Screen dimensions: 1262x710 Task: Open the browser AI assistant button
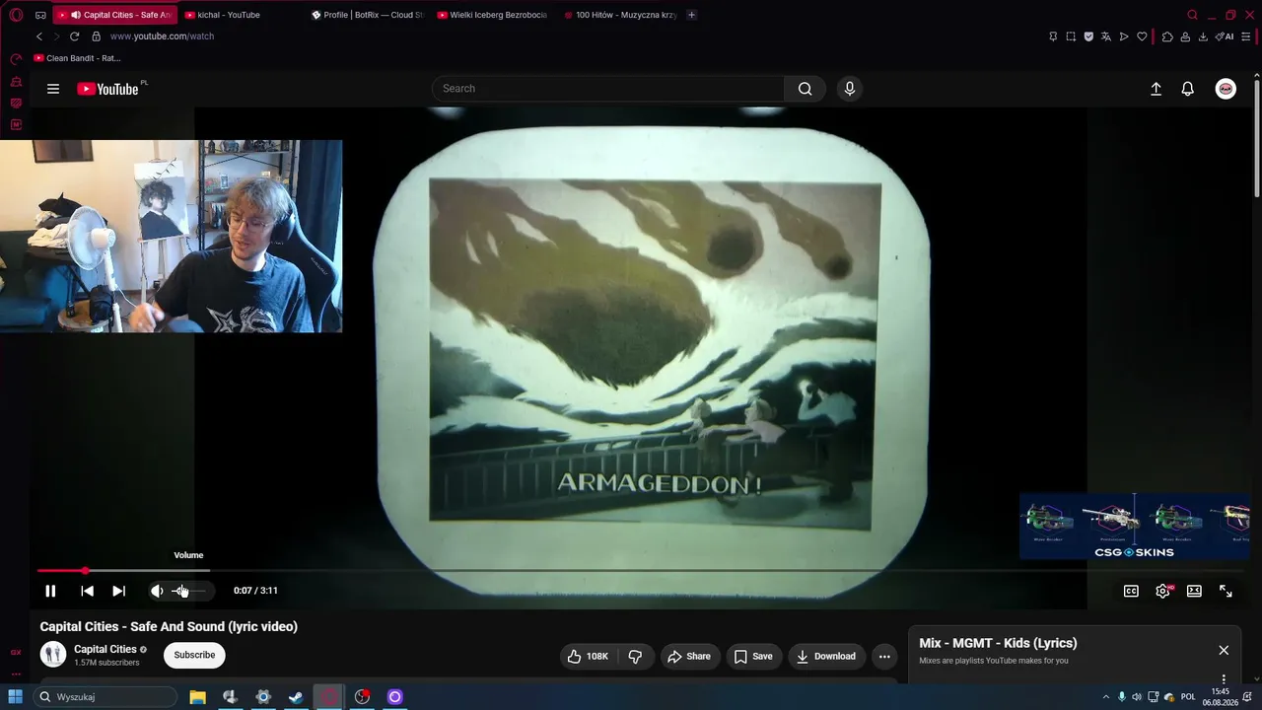(1225, 36)
